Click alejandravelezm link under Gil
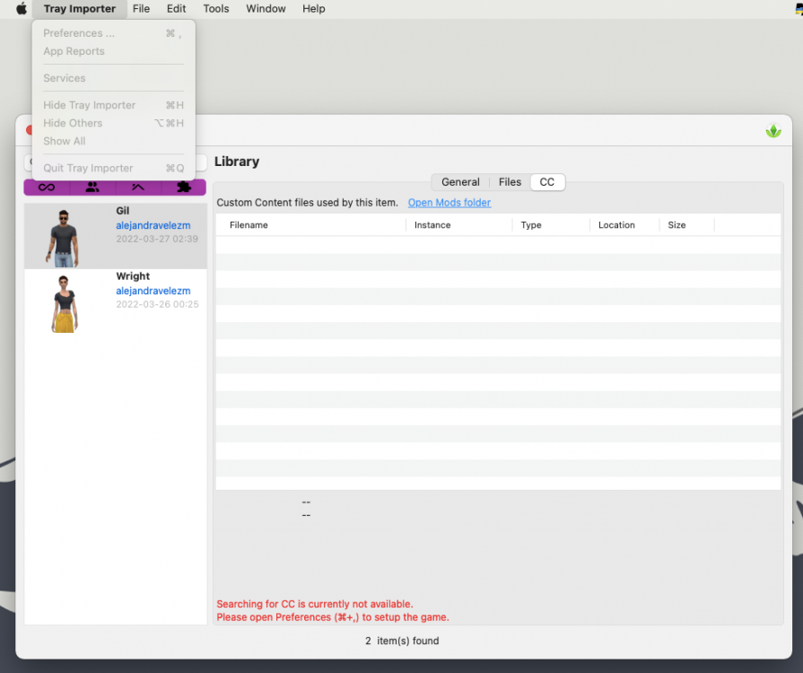Screen dimensions: 803x673 point(153,225)
